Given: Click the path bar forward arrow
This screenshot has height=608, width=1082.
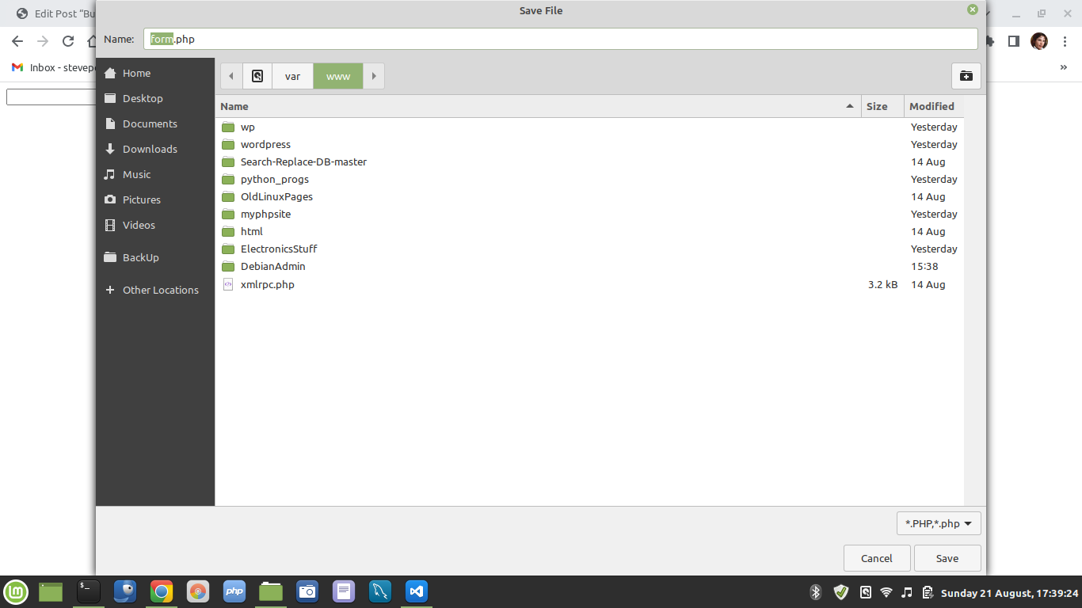Looking at the screenshot, I should pyautogui.click(x=373, y=76).
